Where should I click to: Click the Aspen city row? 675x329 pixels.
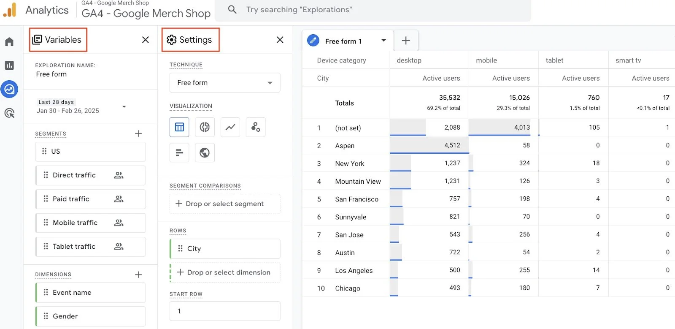[345, 146]
